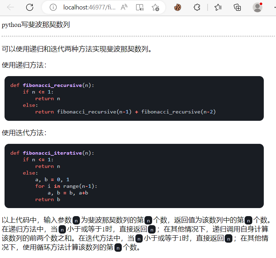Click the label '使用迭代方法:'
Screen dimensions: 276x258
point(24,133)
